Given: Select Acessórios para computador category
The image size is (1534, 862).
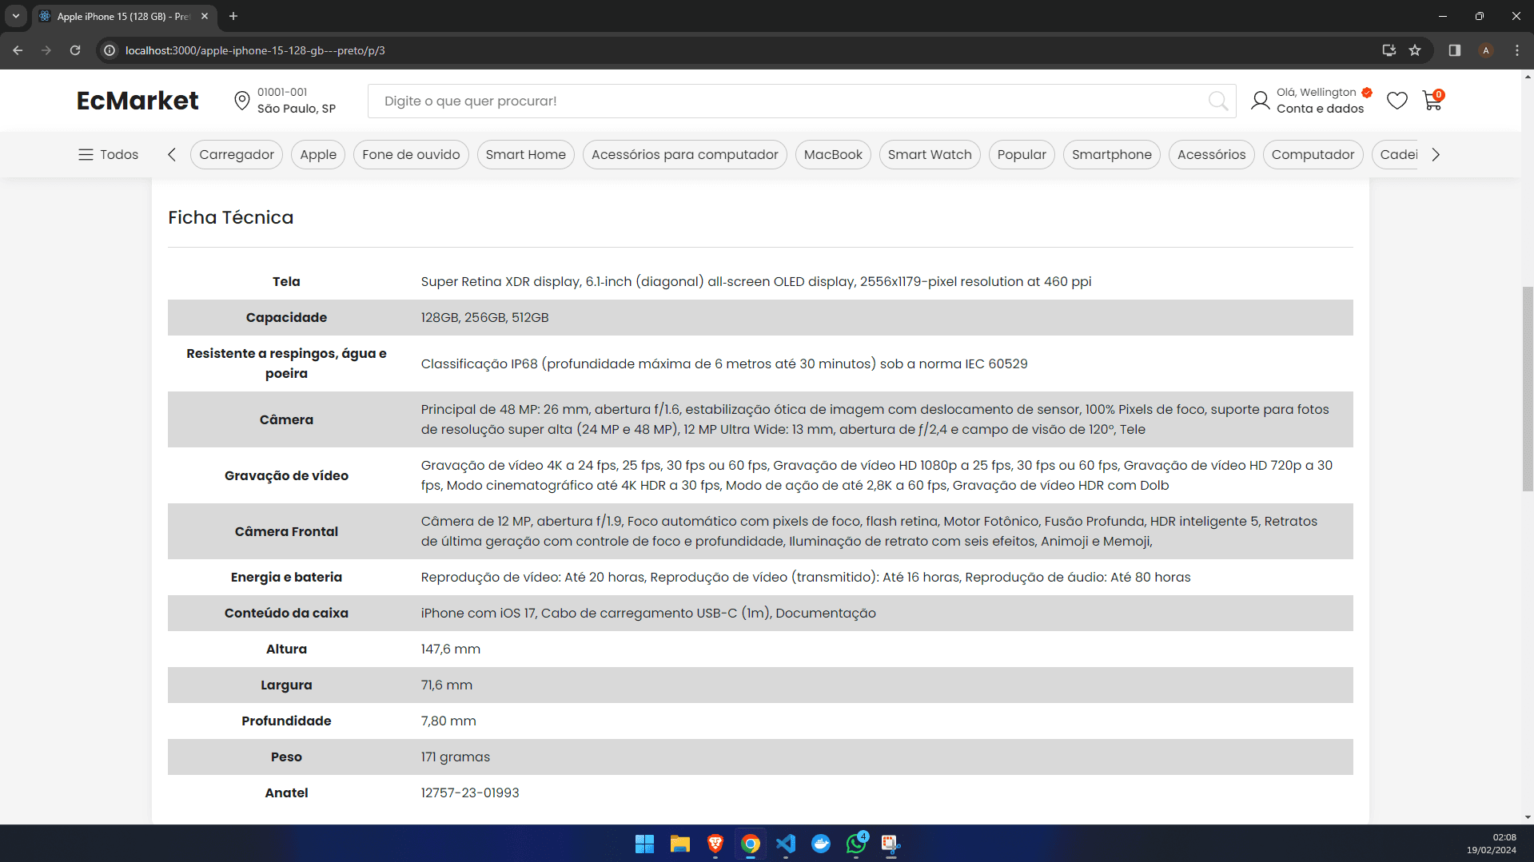Looking at the screenshot, I should [685, 154].
